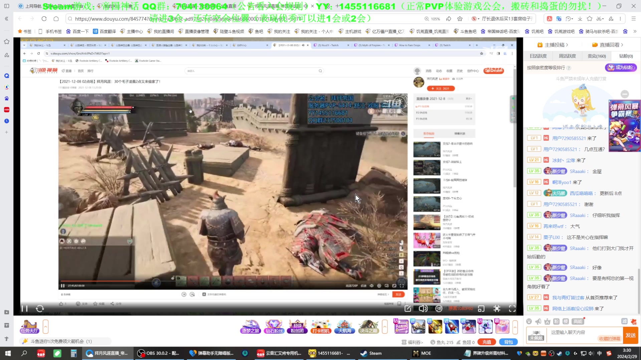Open the 决斗之巅 activity icon
Screen dimensions: 641x360
[x=368, y=327]
